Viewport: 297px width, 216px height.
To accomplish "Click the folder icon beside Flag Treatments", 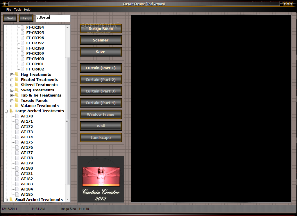I will pyautogui.click(x=17, y=74).
